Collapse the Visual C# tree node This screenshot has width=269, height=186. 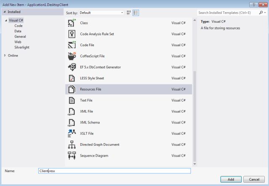coord(6,21)
